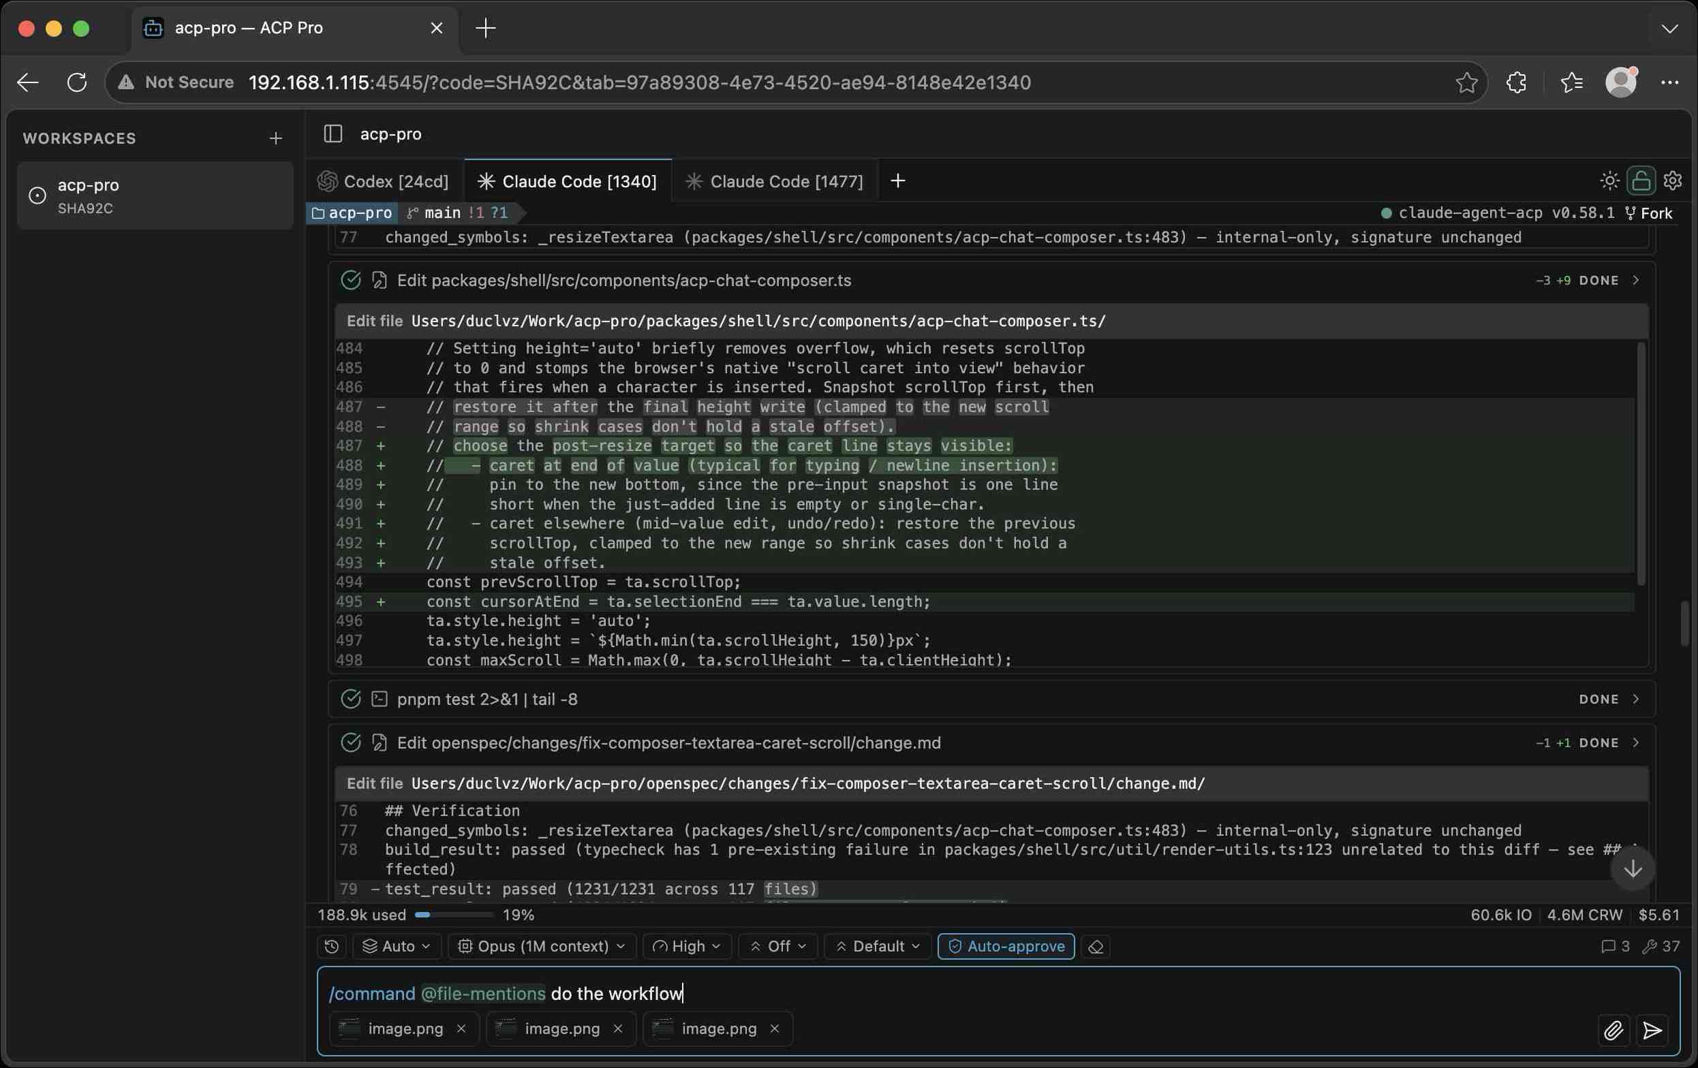
Task: Open browser extensions puzzle icon
Action: point(1516,82)
